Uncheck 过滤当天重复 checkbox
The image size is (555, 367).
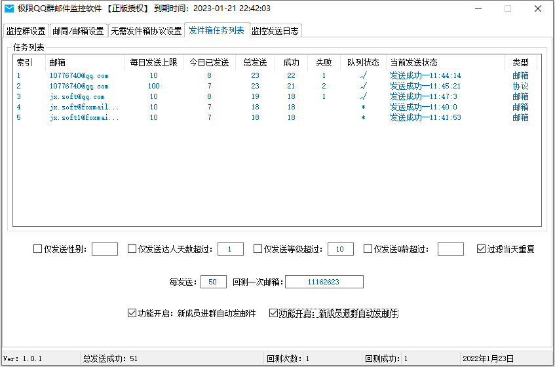(x=481, y=249)
